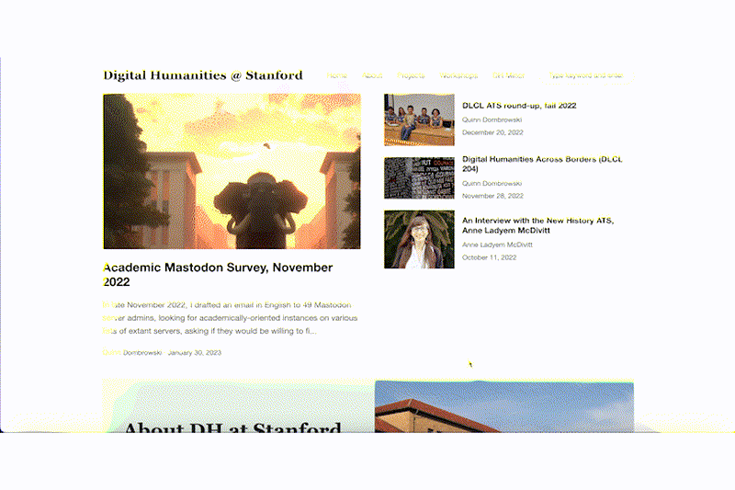Open the DH Minor page
This screenshot has height=490, width=735.
[508, 75]
